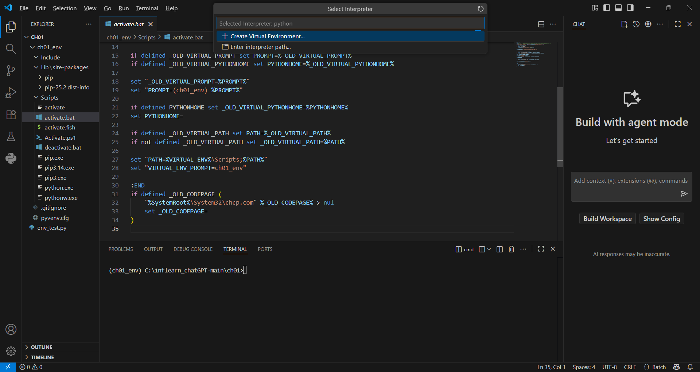
Task: Click the Search magnifier in activity bar
Action: pos(11,49)
